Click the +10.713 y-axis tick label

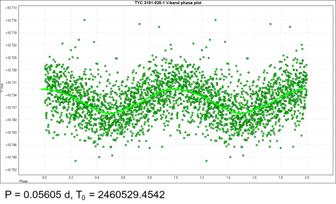tap(11, 8)
